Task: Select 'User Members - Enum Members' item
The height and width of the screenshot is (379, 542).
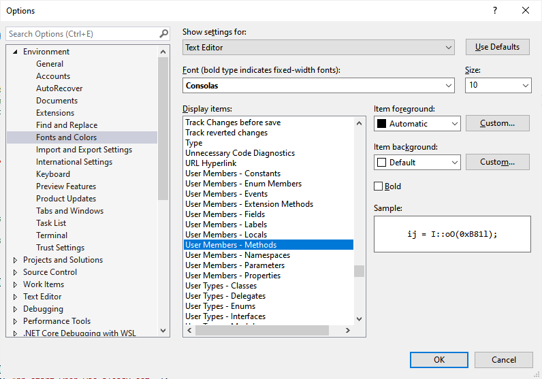Action: click(x=268, y=184)
